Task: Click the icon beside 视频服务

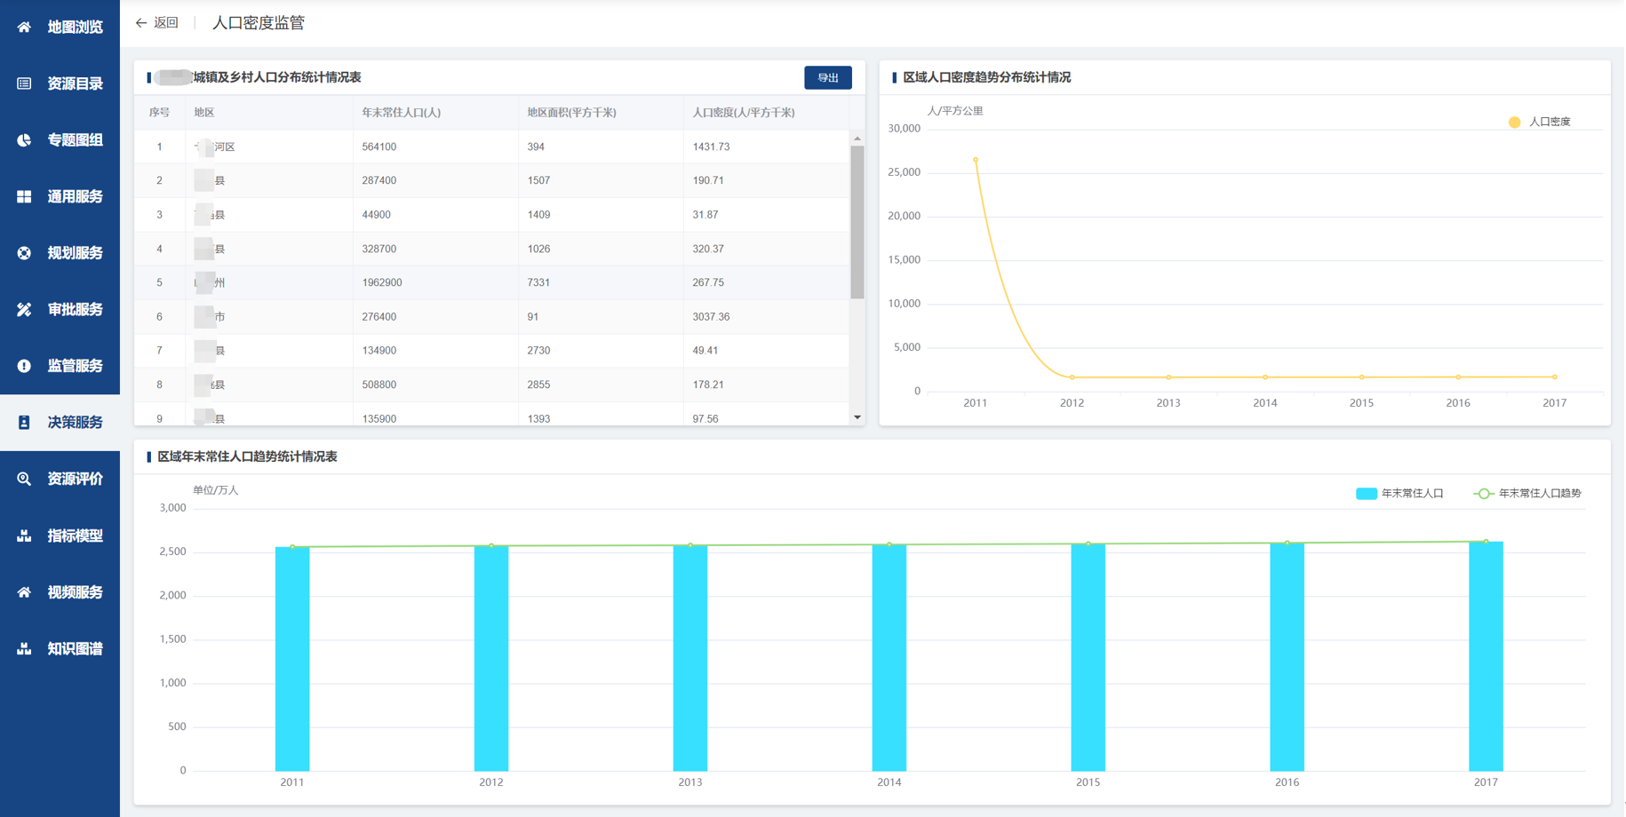Action: pos(24,592)
